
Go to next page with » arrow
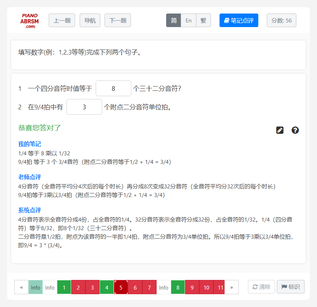232,287
